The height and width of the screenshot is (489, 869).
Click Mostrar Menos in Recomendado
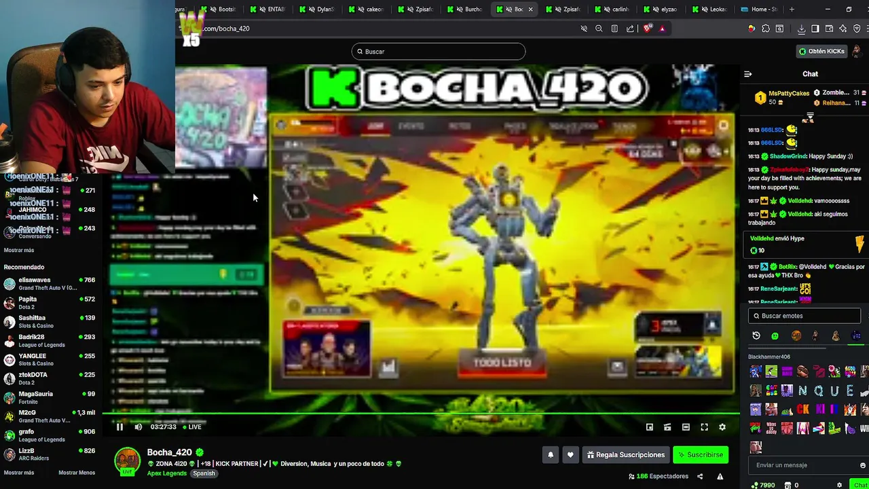coord(77,473)
